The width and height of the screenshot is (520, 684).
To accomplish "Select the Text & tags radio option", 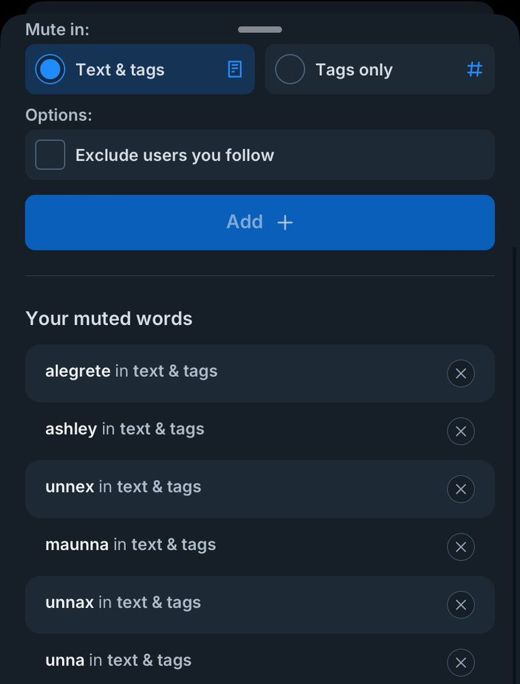I will tap(50, 70).
